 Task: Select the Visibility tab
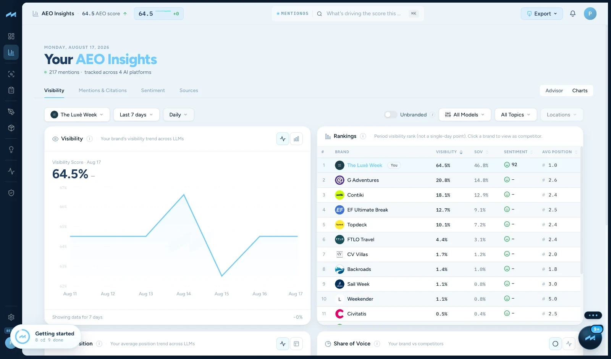tap(54, 90)
